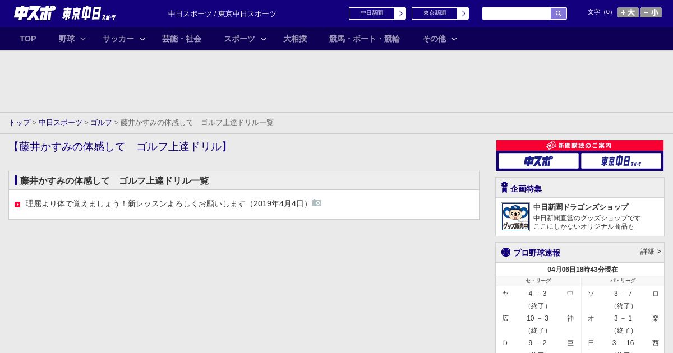
Task: Click the 新聞購読のご案内 banner header
Action: click(x=580, y=146)
